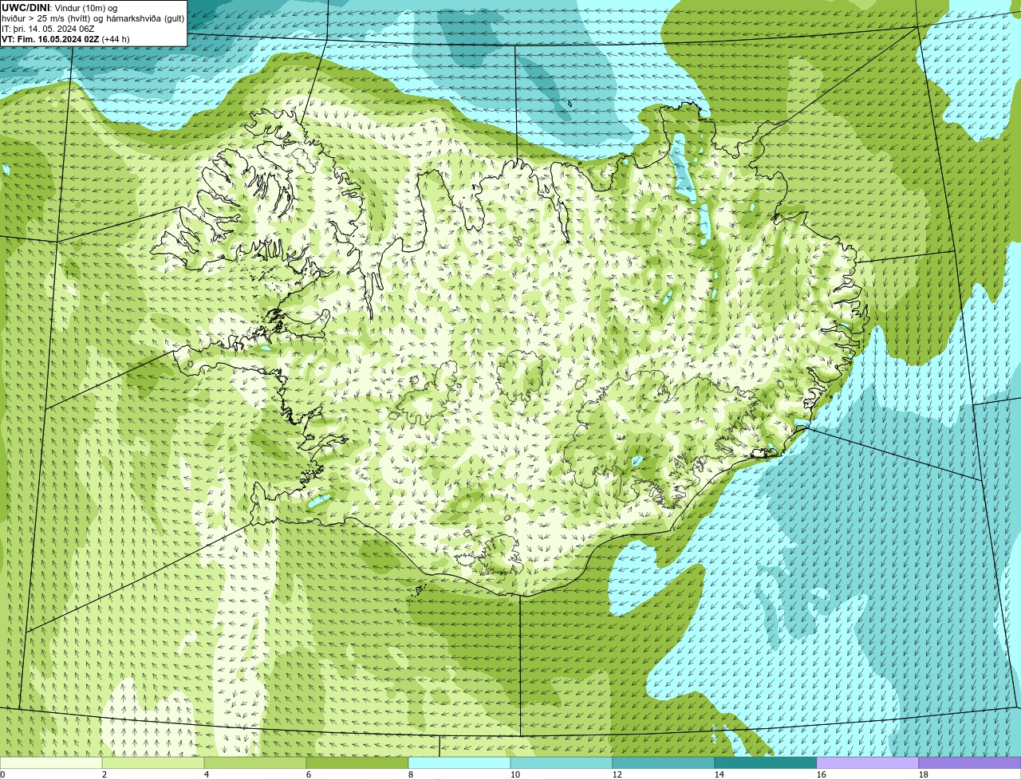The height and width of the screenshot is (780, 1021).
Task: Select the 8–10 m/s light cyan legend swatch
Action: point(459,762)
